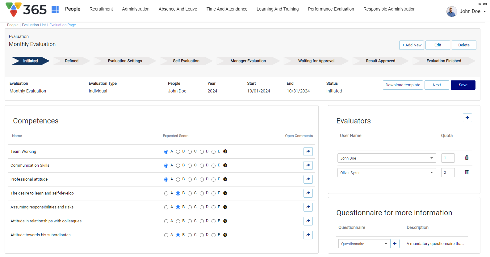
Task: Choose score E for Assuming responsibilities and risks
Action: (213, 207)
